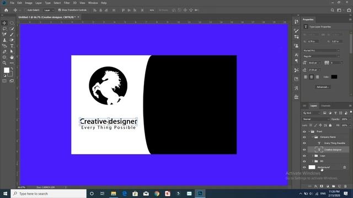The image size is (353, 198).
Task: Open the blend mode Normal dropdown
Action: (x=315, y=119)
